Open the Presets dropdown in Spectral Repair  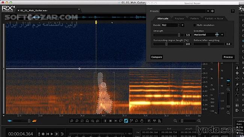click(x=208, y=11)
